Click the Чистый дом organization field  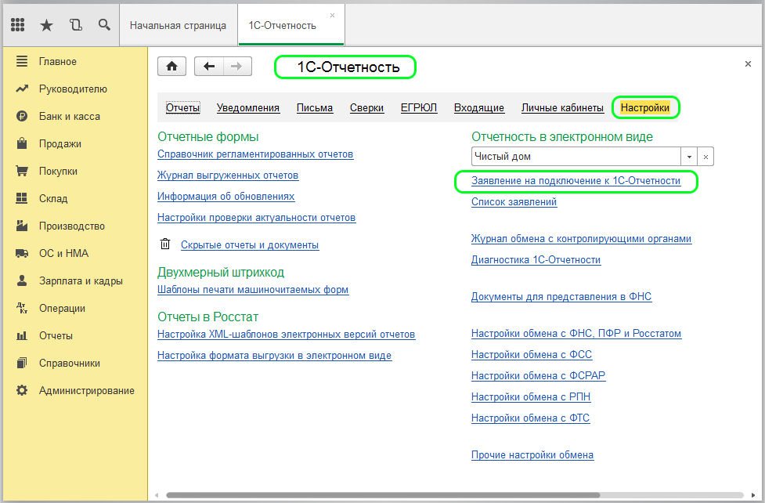tap(576, 157)
